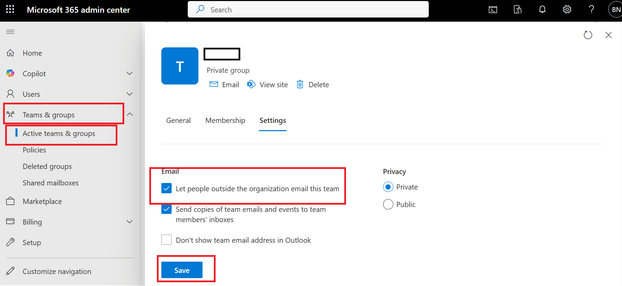Uncheck Let people outside organization email team
622x286 pixels.
[x=166, y=188]
